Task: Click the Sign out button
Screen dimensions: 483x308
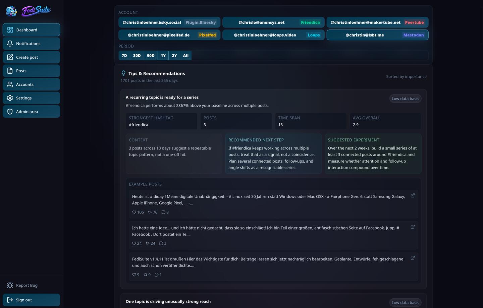Action: tap(32, 300)
